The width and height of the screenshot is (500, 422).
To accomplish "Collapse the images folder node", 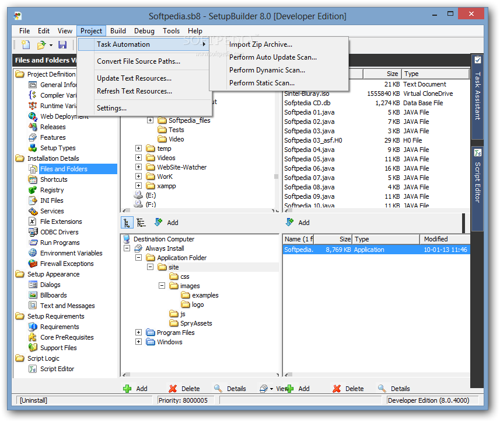I will [162, 286].
